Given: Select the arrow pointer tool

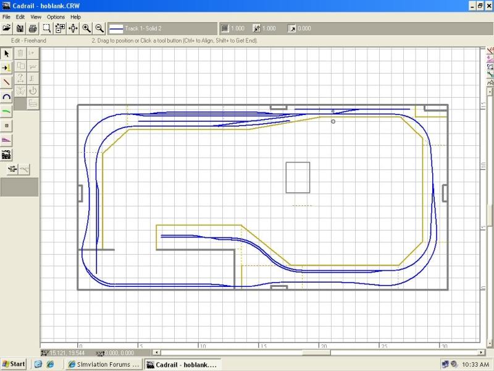Looking at the screenshot, I should coord(7,54).
